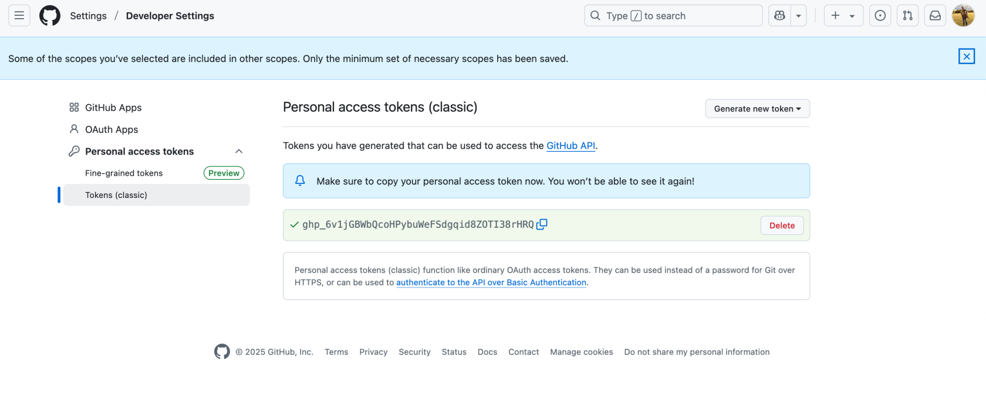Open Privacy footer link
Viewport: 986px width, 400px height.
[x=373, y=352]
